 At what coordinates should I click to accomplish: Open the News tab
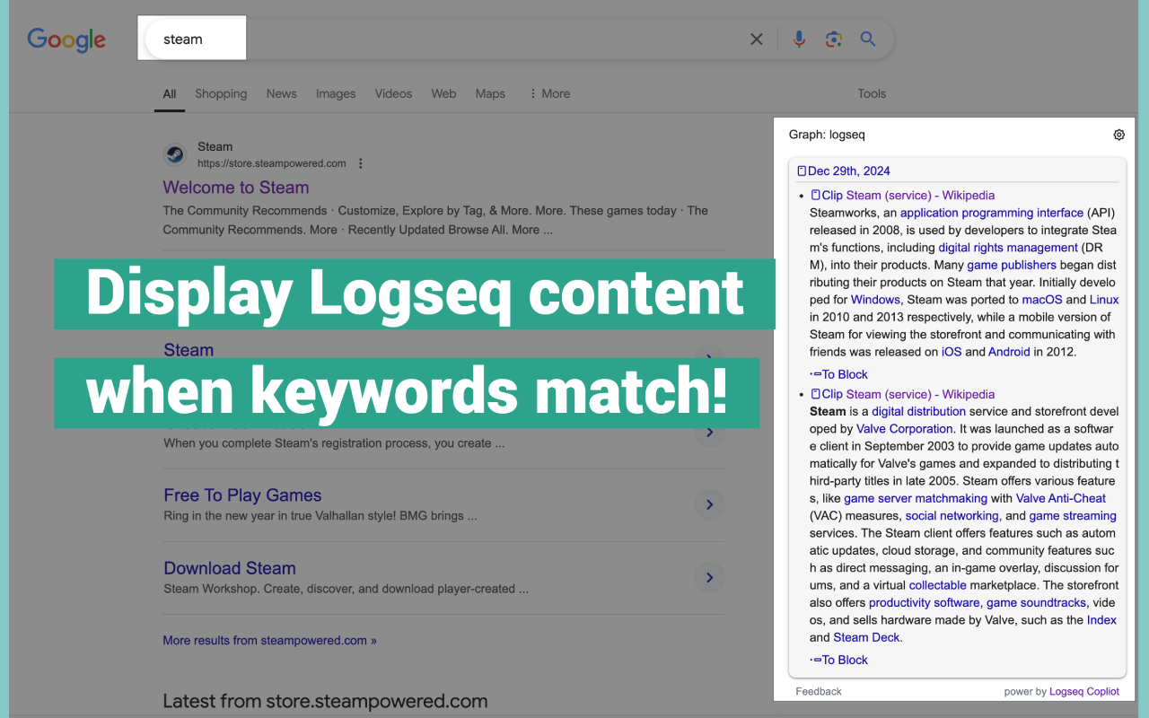point(281,93)
